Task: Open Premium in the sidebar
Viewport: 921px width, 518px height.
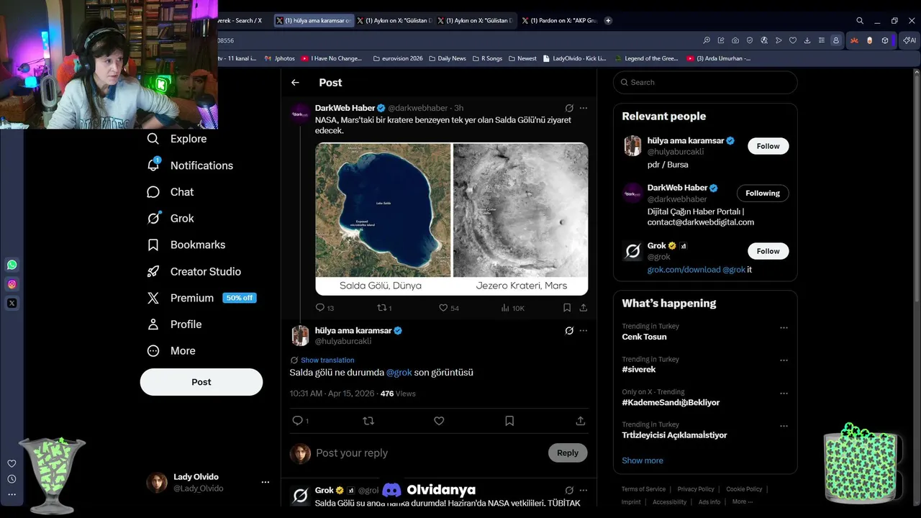Action: [201, 298]
